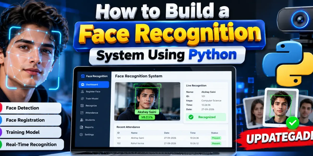Click the Recognized status text

pyautogui.click(x=207, y=117)
